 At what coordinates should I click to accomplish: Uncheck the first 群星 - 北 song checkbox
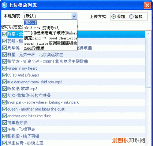pyautogui.click(x=5, y=34)
